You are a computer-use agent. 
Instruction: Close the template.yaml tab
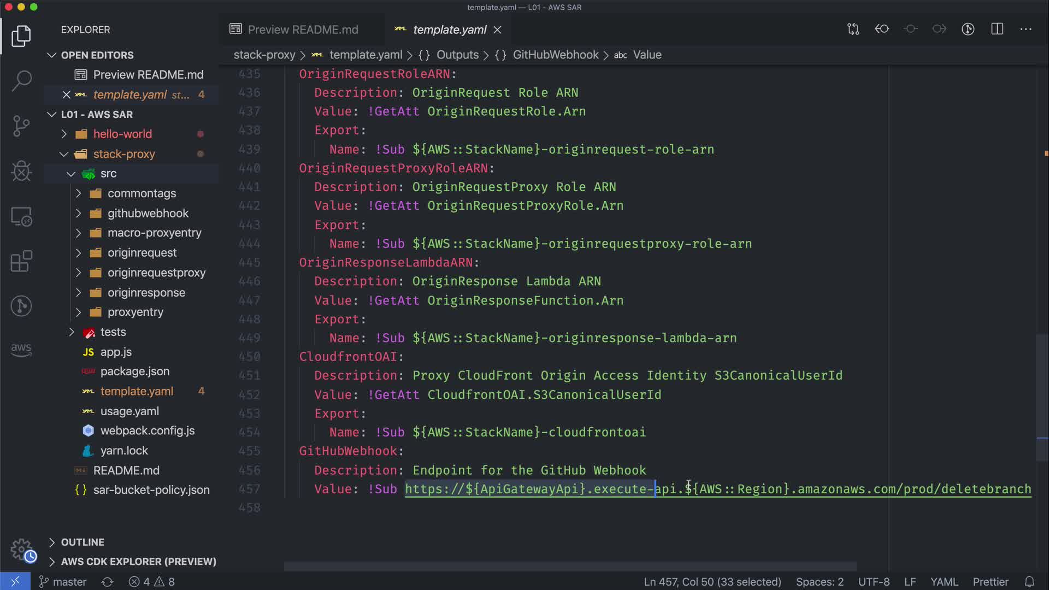pos(497,30)
